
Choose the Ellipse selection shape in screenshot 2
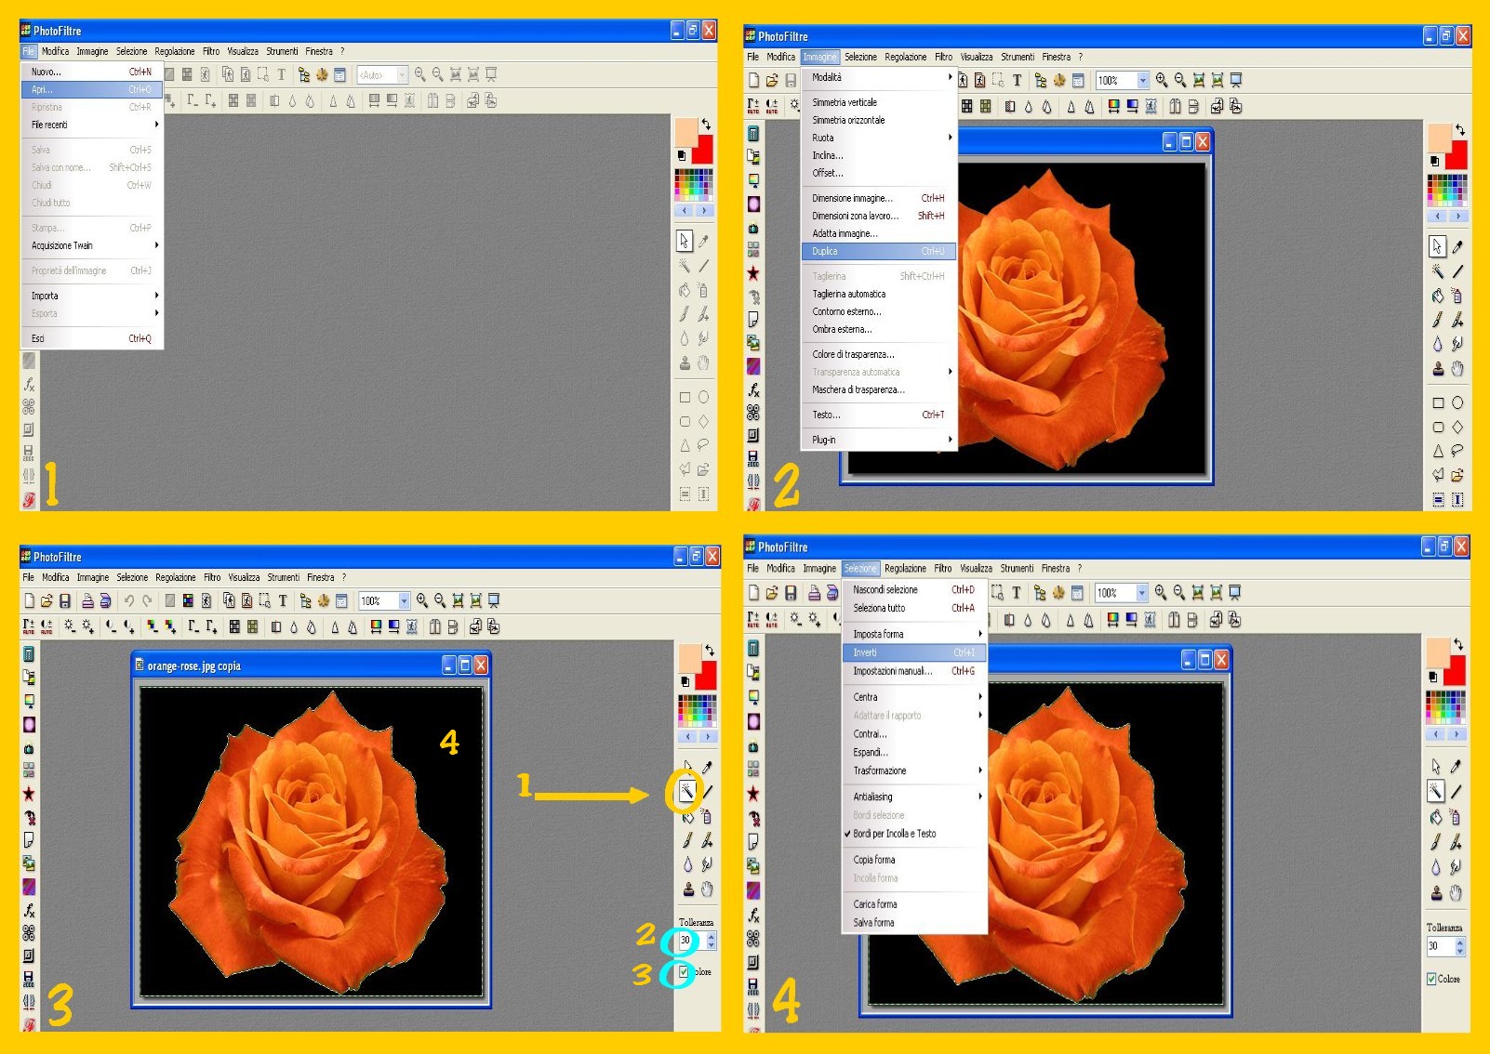pos(1457,402)
